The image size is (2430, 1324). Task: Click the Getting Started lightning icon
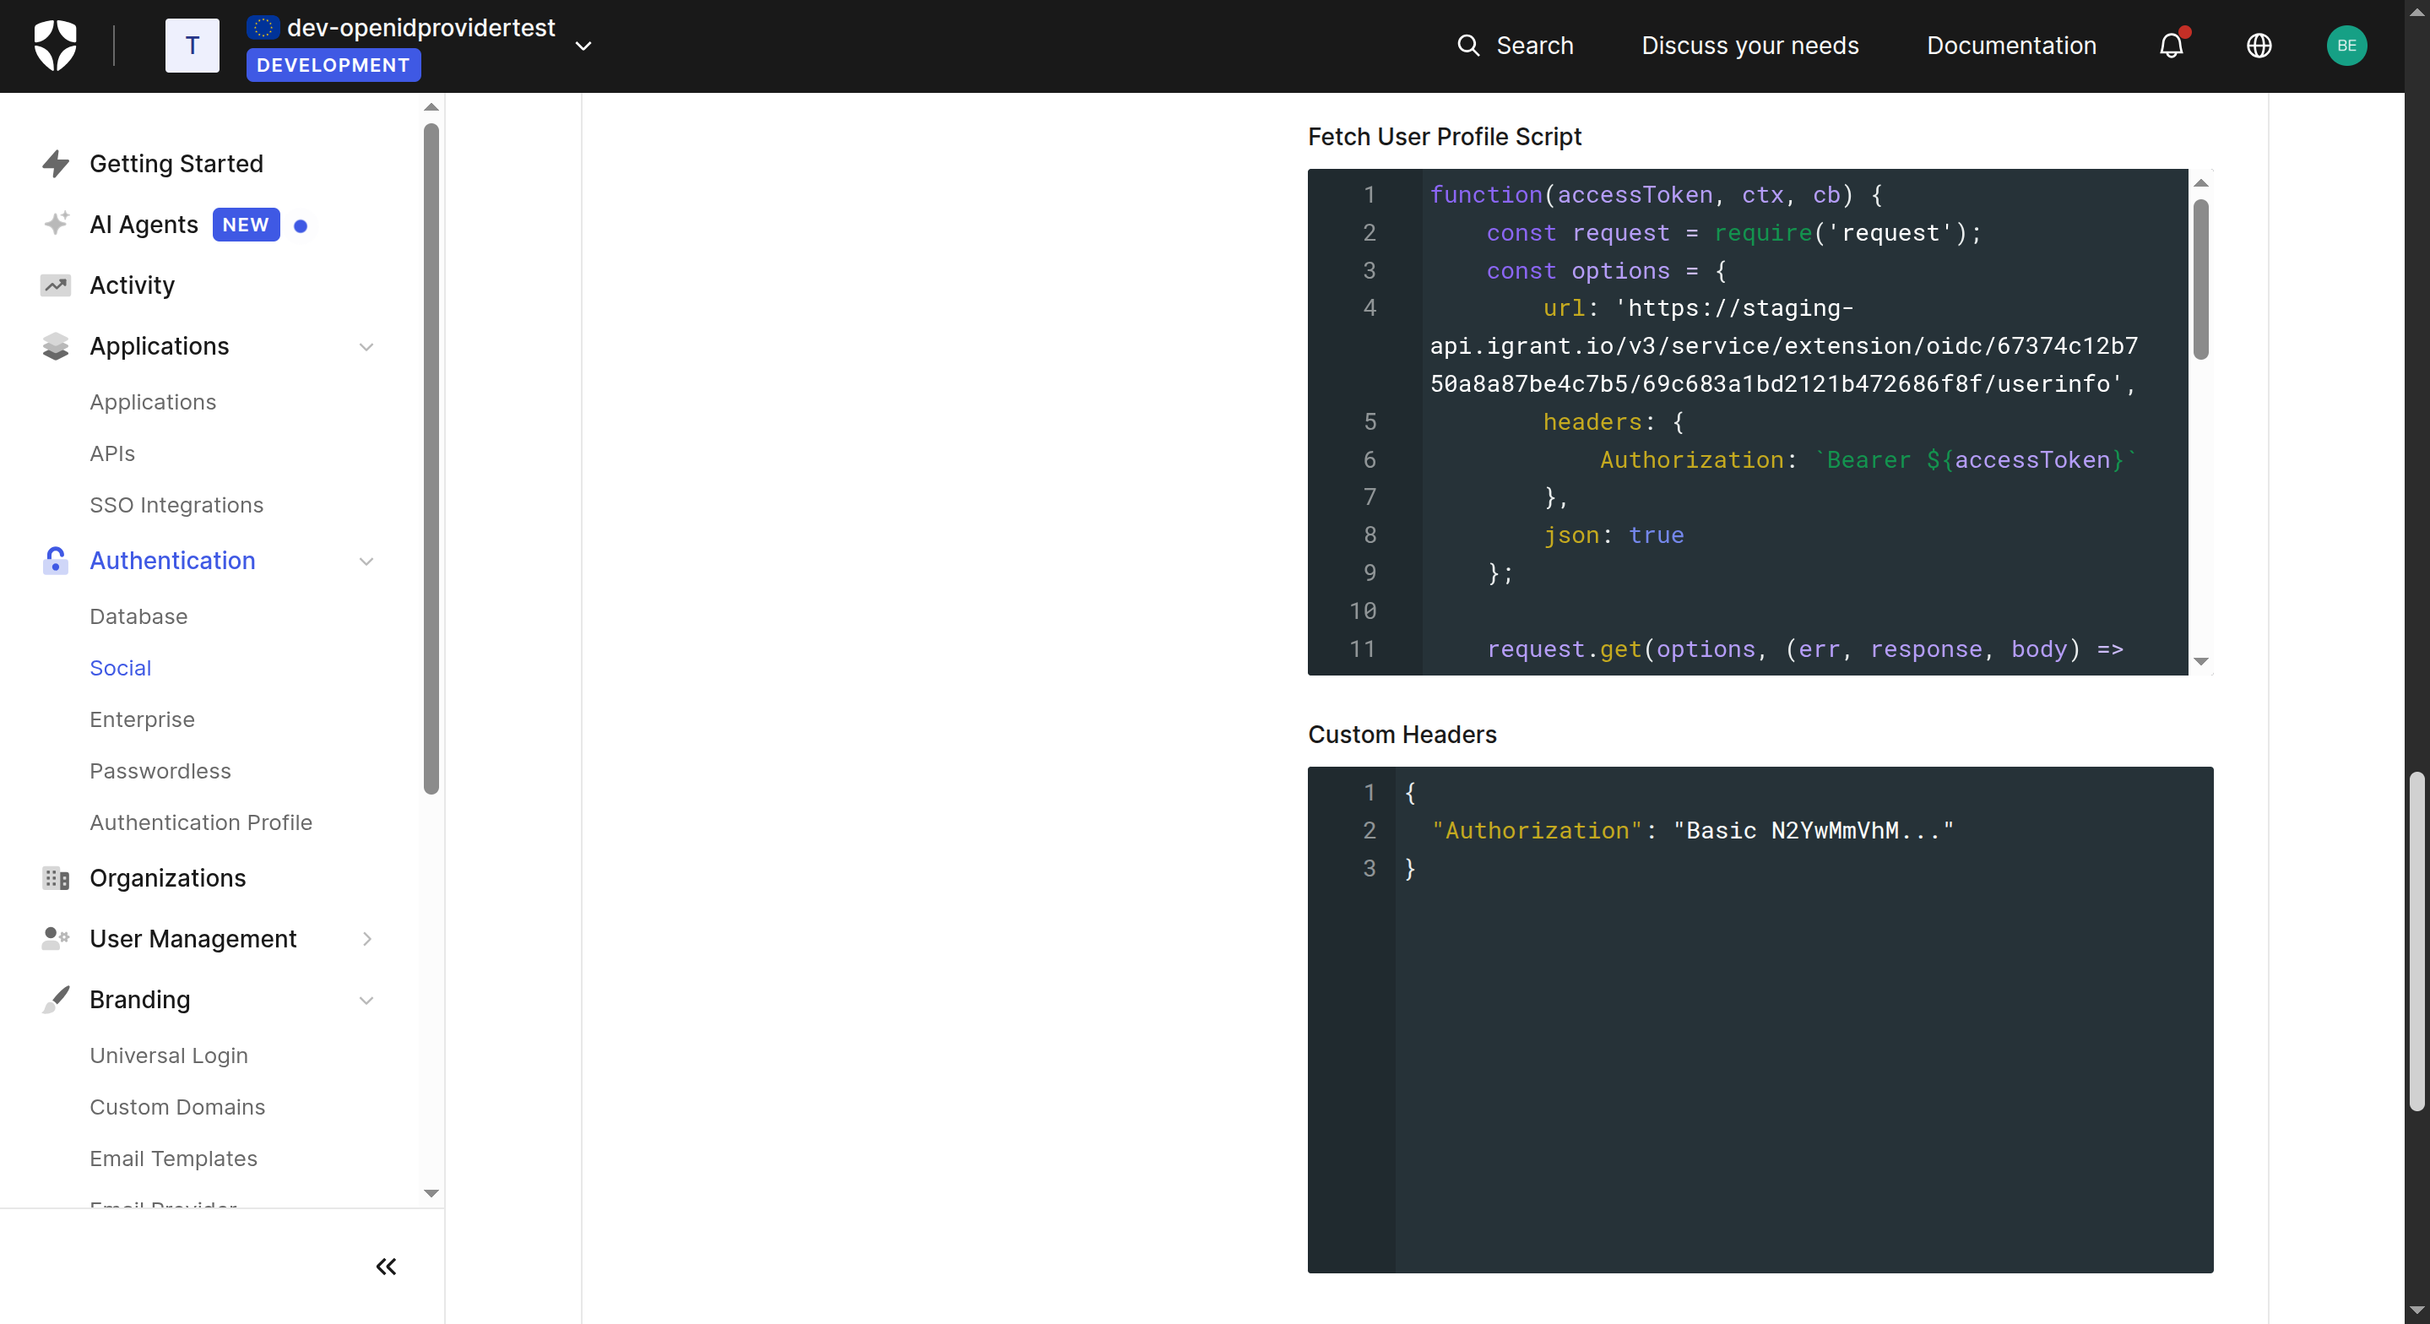(56, 163)
